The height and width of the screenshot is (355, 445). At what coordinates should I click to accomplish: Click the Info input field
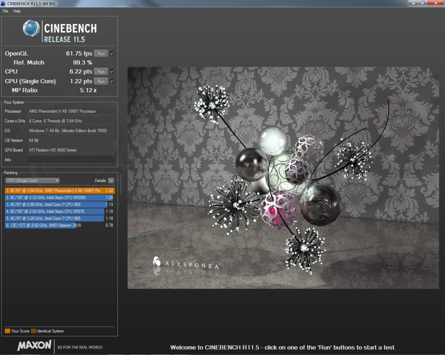71,160
